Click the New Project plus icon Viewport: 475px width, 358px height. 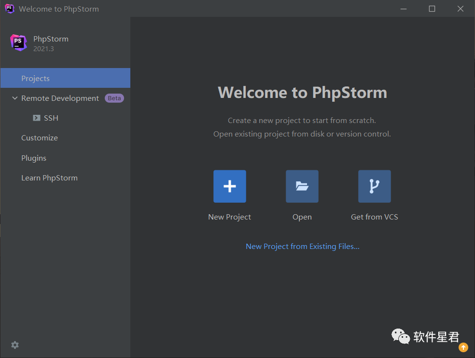tap(230, 186)
